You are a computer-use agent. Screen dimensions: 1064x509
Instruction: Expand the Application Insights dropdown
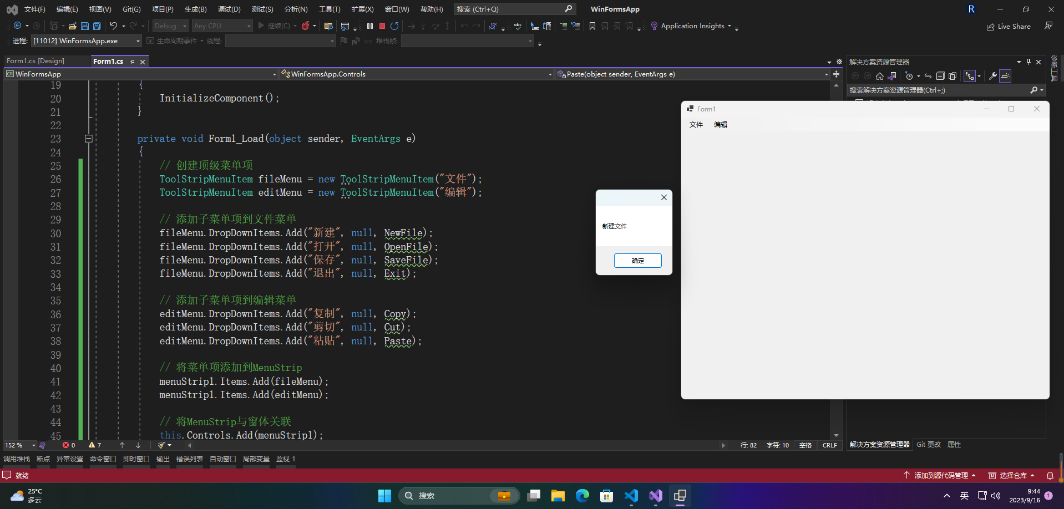729,26
